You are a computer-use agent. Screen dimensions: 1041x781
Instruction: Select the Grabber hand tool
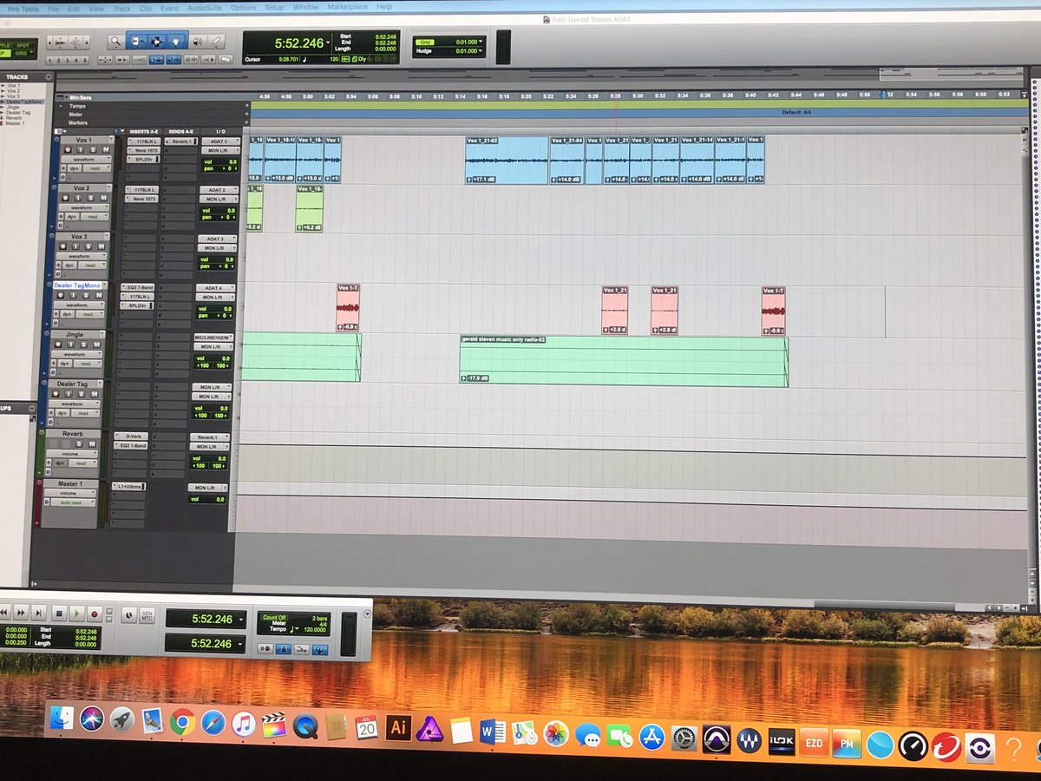point(176,42)
